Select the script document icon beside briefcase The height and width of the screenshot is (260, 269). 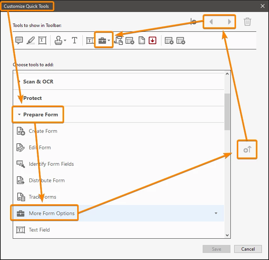pyautogui.click(x=119, y=41)
